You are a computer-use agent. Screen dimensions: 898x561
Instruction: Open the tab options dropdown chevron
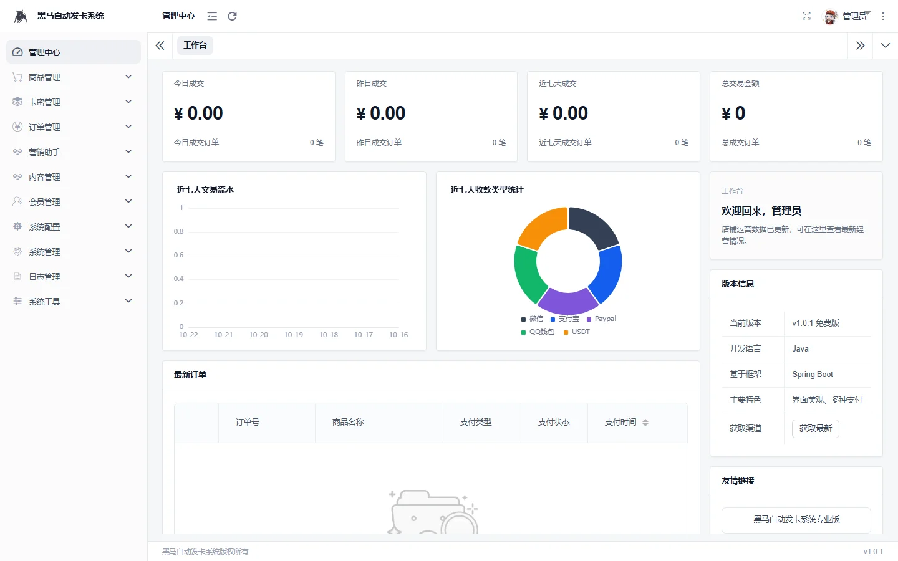[x=886, y=46]
